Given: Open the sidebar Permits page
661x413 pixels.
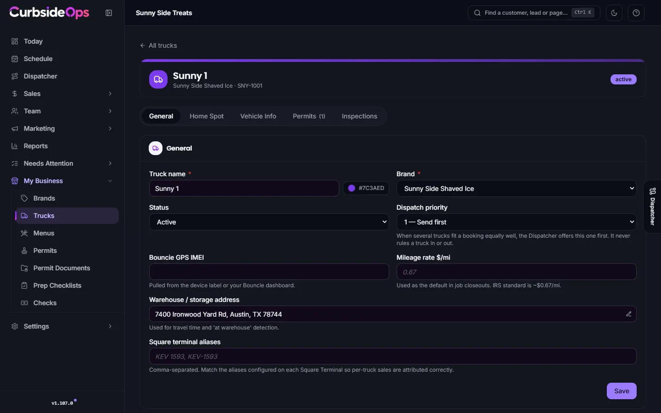Looking at the screenshot, I should pos(67,251).
